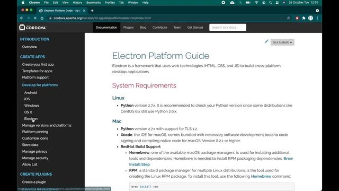Open the View menu

point(65,3)
